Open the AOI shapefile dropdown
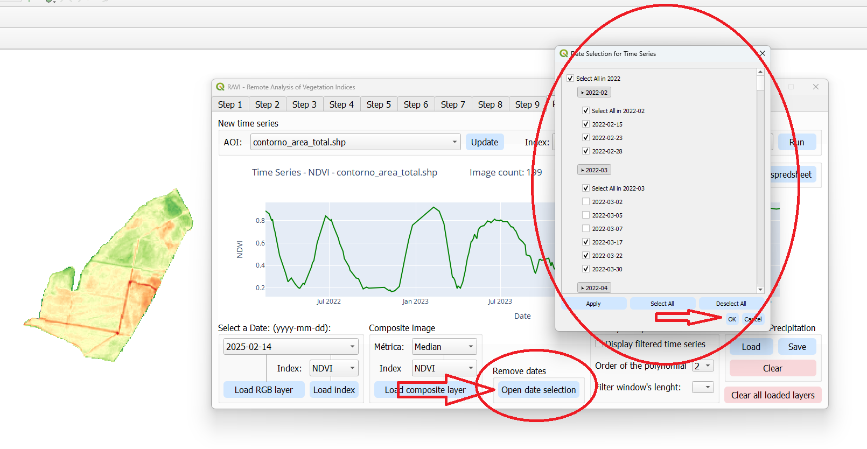Screen dimensions: 867x449 (x=355, y=142)
